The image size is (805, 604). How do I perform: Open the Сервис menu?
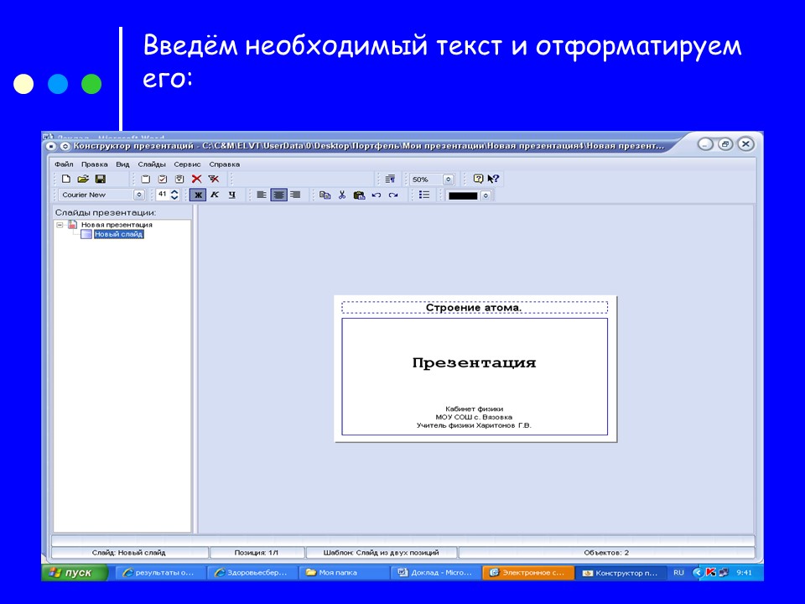point(190,164)
